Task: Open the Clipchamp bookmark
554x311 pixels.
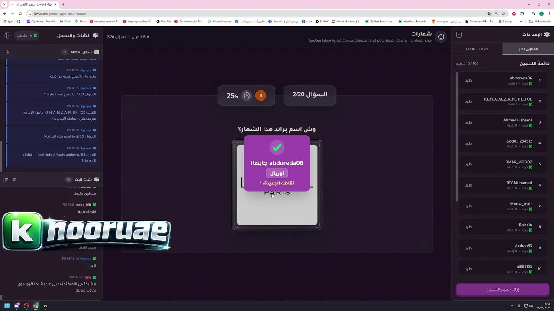Action: (42, 22)
